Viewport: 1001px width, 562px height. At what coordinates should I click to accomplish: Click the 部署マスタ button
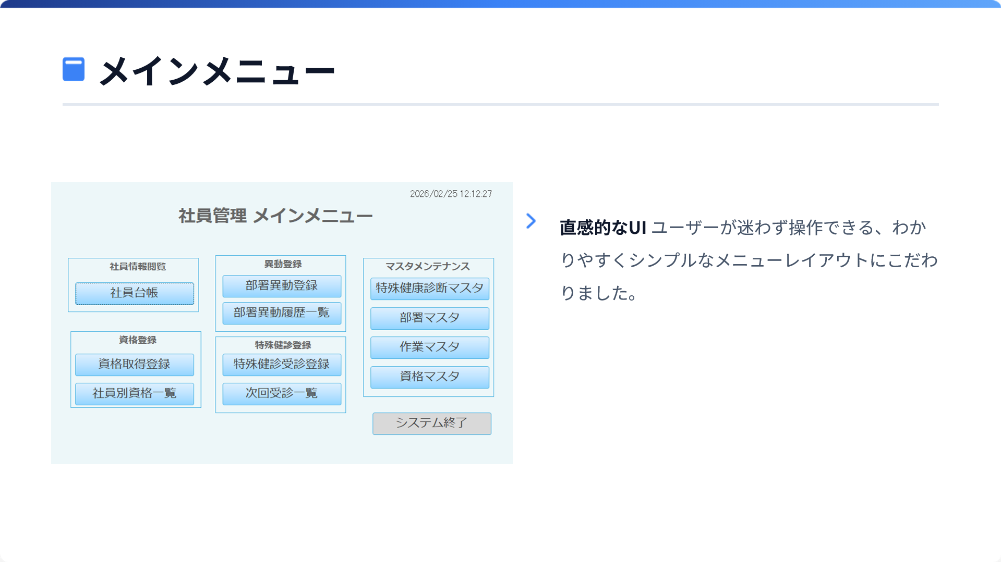[429, 318]
